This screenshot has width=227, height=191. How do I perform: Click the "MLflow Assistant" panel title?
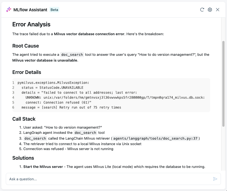tap(30, 10)
